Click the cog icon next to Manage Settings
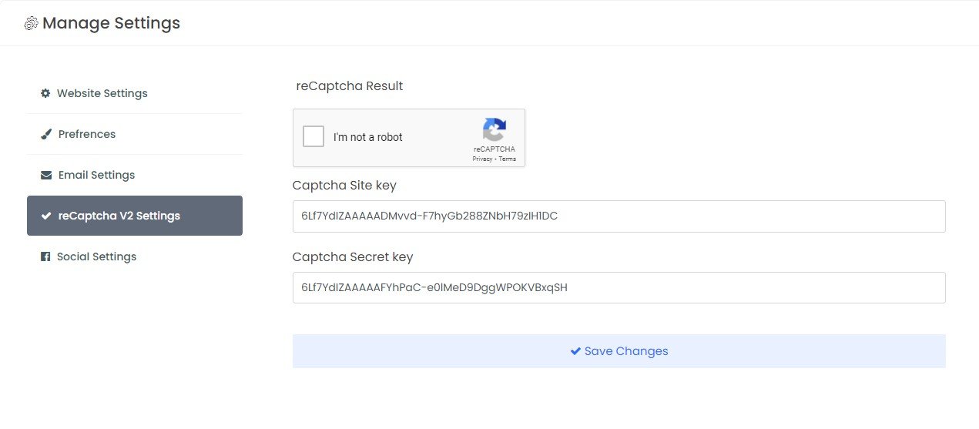 tap(32, 23)
